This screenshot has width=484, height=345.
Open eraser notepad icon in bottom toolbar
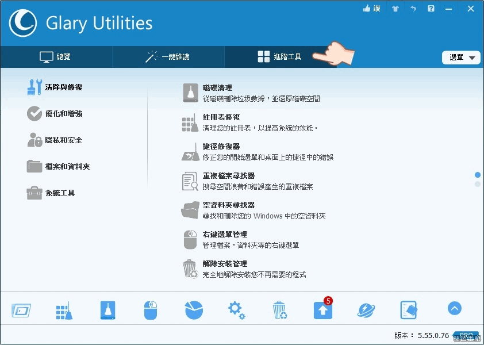(409, 310)
